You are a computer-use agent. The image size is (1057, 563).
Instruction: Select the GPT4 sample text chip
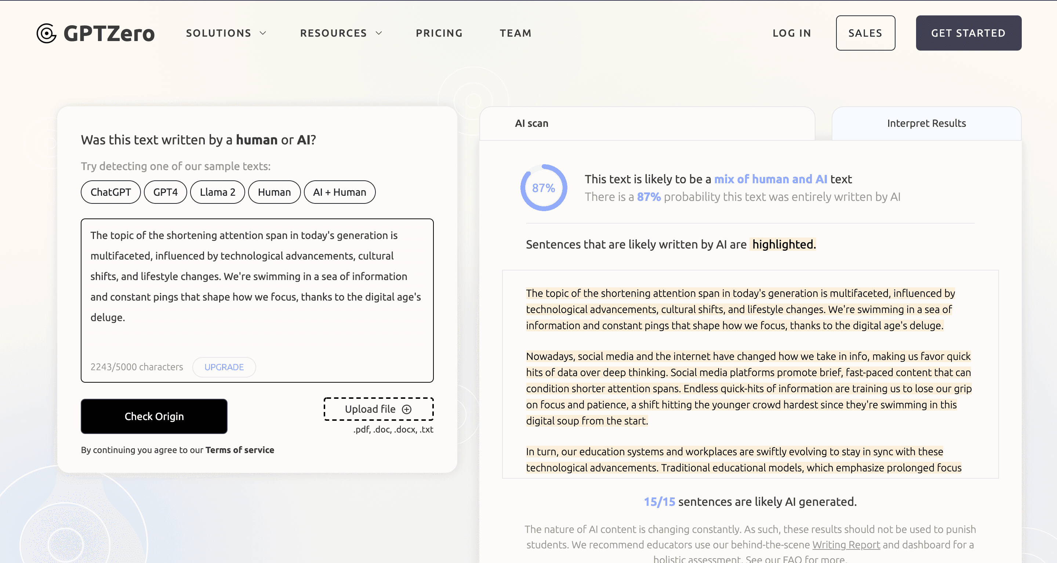coord(166,192)
